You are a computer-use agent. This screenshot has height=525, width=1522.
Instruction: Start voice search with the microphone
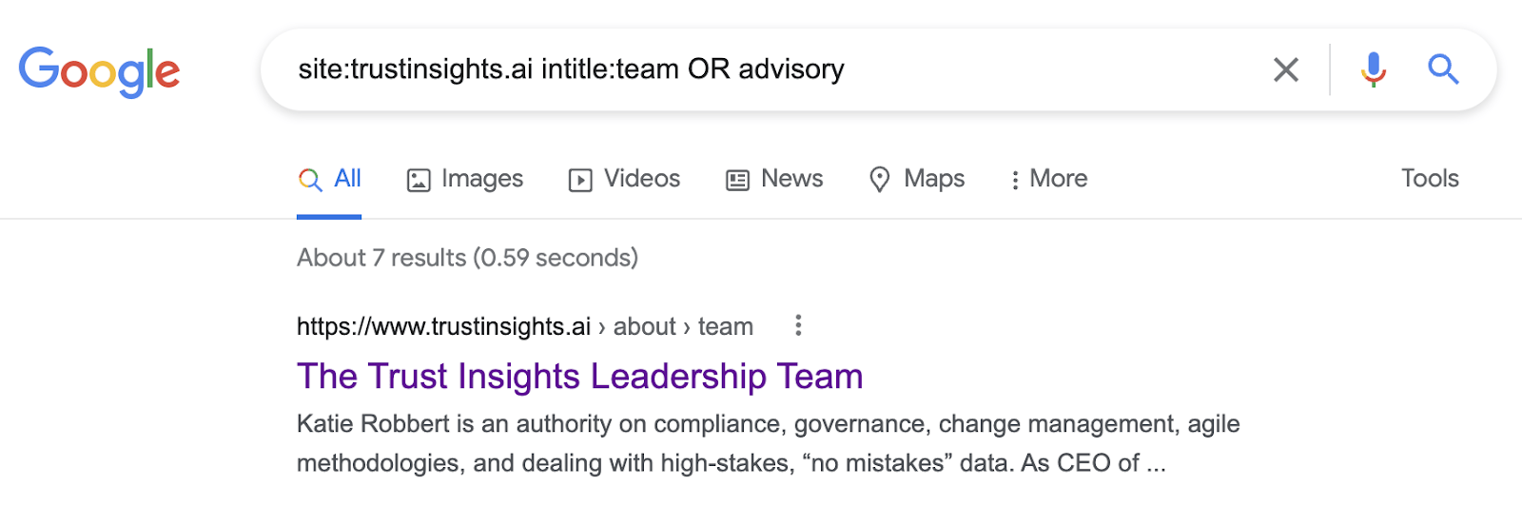pos(1373,69)
